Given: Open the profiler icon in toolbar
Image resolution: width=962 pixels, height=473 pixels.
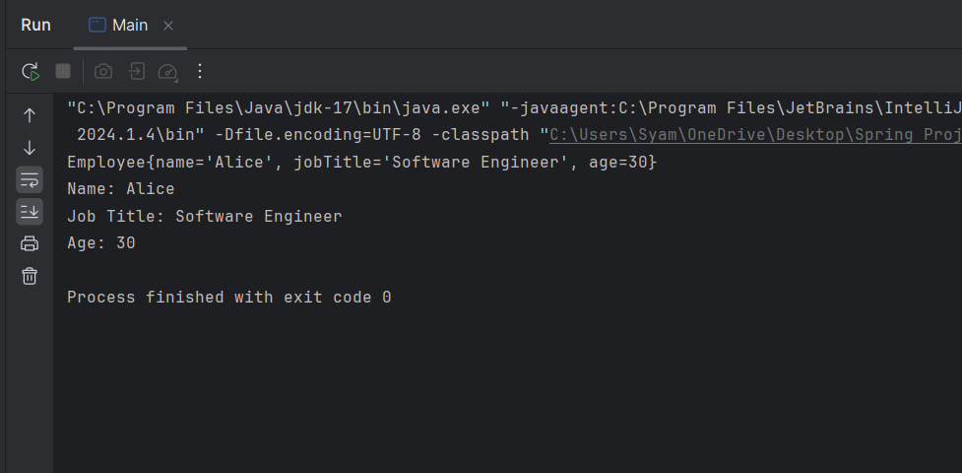Looking at the screenshot, I should pos(167,71).
